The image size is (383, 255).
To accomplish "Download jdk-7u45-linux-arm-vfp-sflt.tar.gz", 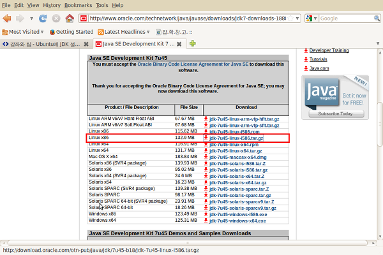I will (244, 126).
